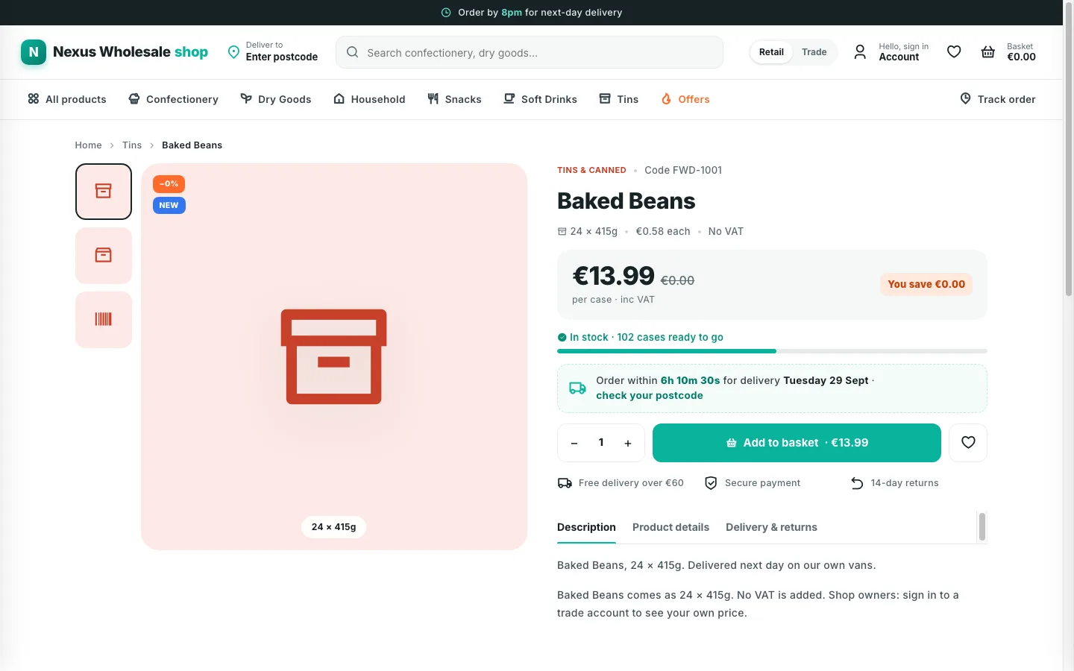Image resolution: width=1074 pixels, height=671 pixels.
Task: Click the Nexus Wholesale N logo icon
Action: pyautogui.click(x=34, y=52)
